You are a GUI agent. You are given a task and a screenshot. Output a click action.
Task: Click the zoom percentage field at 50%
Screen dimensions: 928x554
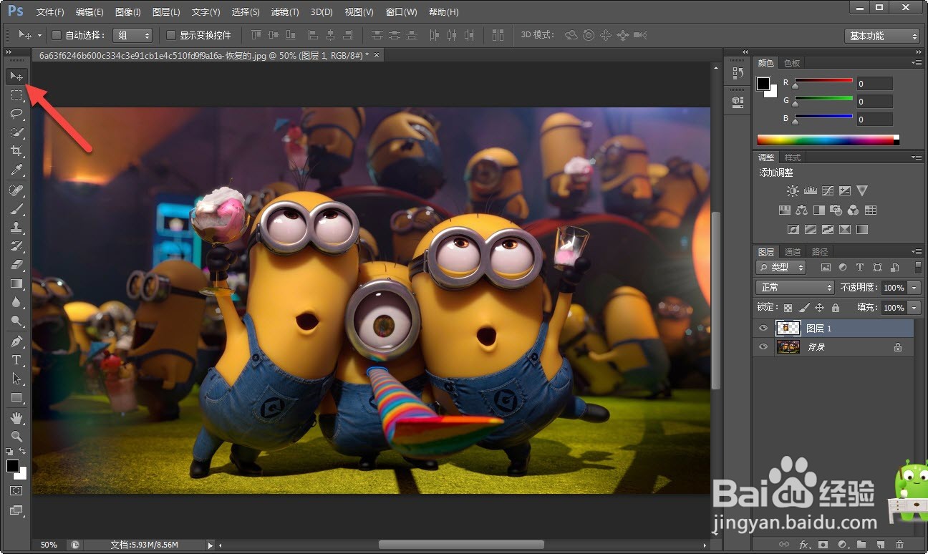click(x=49, y=545)
